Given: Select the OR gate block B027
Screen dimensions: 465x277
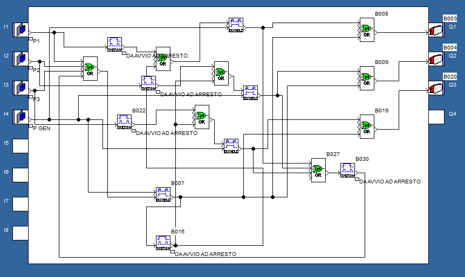Looking at the screenshot, I should pos(318,169).
